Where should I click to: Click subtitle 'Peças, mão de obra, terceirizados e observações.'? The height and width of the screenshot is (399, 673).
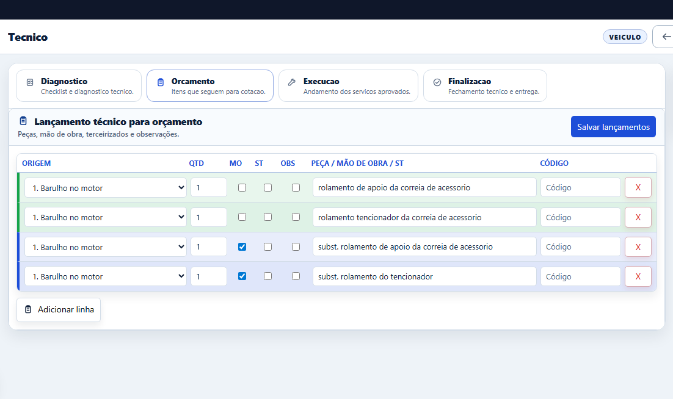[x=98, y=134]
